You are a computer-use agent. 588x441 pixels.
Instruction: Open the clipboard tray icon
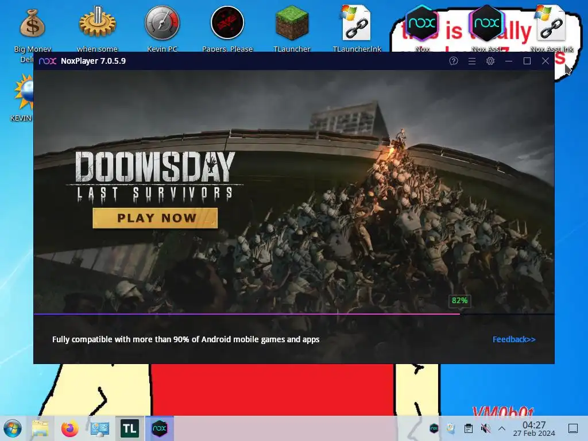469,428
